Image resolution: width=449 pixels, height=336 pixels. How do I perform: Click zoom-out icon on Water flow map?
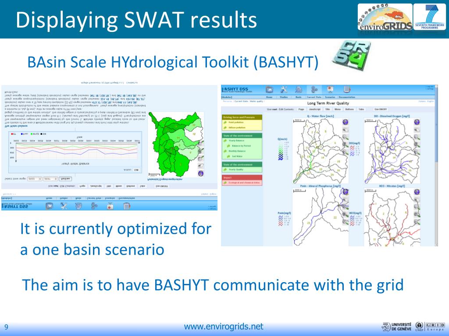pos(346,152)
